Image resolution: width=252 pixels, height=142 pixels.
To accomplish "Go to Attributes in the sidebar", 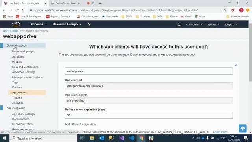I will tap(18, 57).
